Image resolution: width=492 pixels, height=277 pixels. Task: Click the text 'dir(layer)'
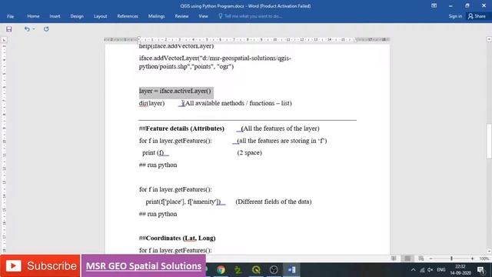[x=151, y=103]
